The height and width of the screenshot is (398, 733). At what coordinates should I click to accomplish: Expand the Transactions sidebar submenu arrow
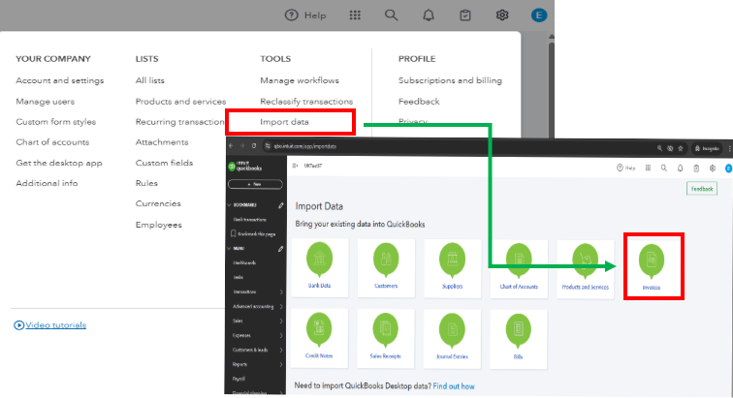tap(281, 291)
